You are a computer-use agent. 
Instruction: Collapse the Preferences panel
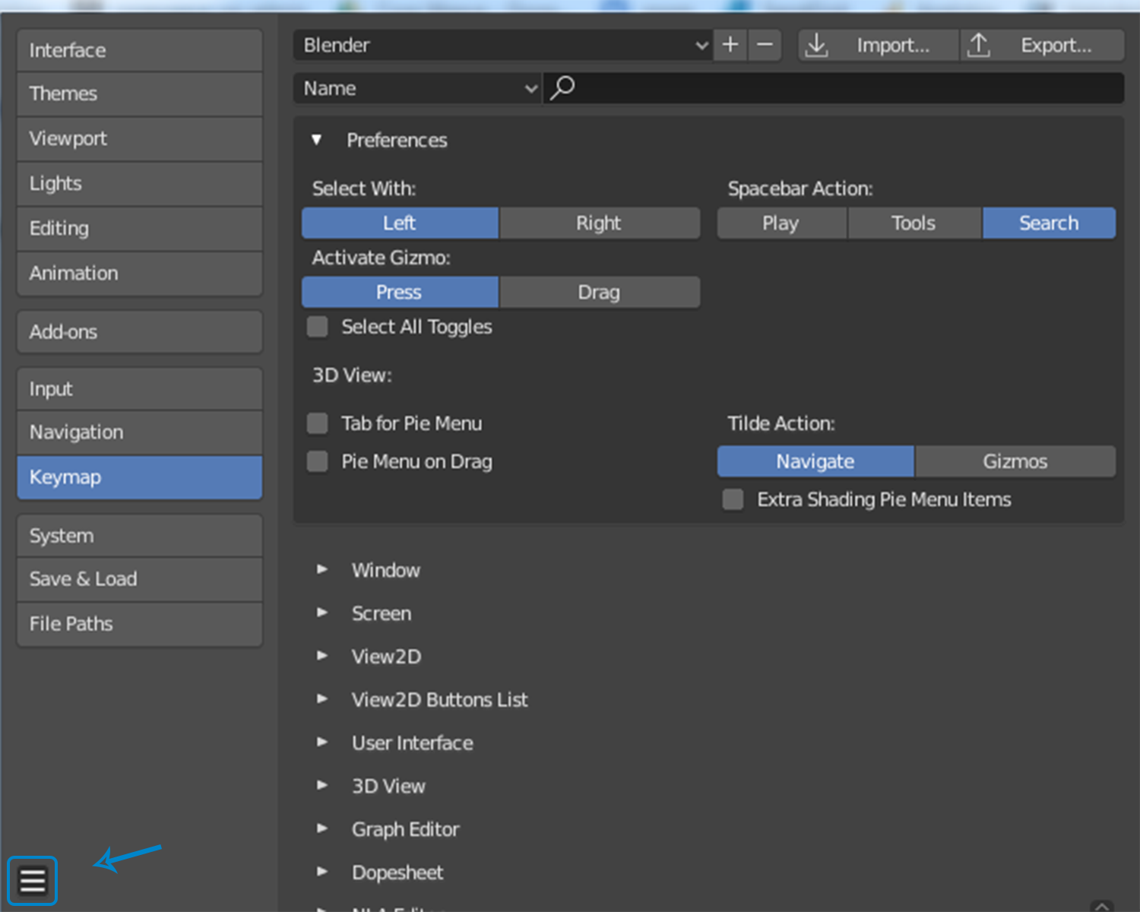[317, 140]
